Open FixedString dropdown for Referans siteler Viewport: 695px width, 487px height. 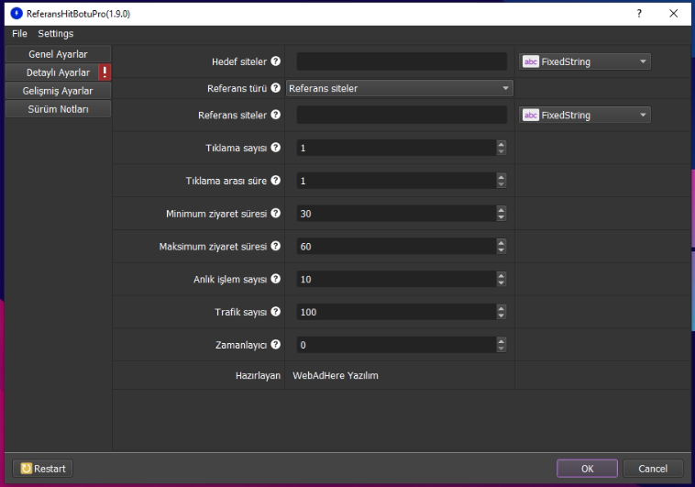(585, 116)
